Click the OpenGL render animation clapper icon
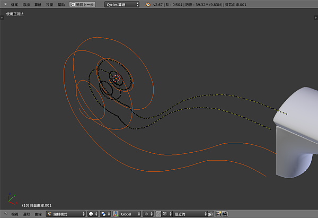 pos(225,214)
